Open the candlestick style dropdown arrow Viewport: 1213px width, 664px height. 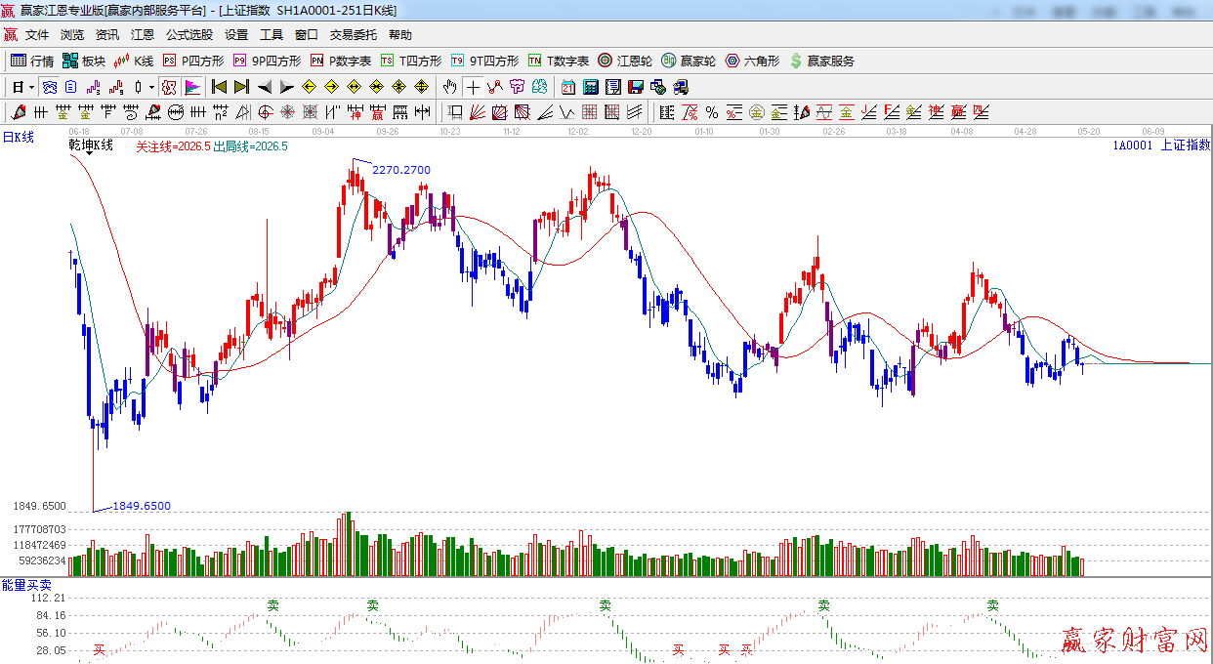click(x=151, y=87)
